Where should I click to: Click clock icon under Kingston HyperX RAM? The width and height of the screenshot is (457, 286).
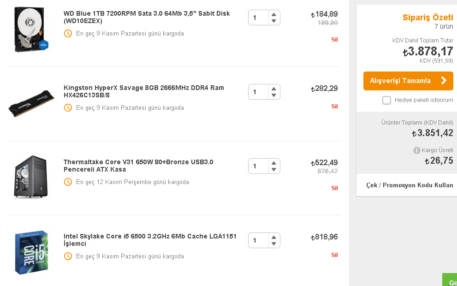pos(68,108)
